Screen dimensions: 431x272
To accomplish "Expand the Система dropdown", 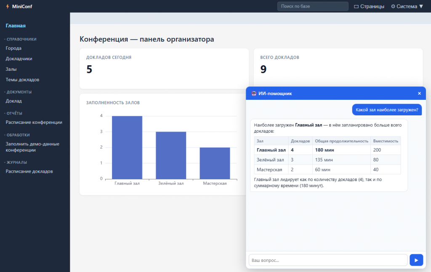I will 407,6.
